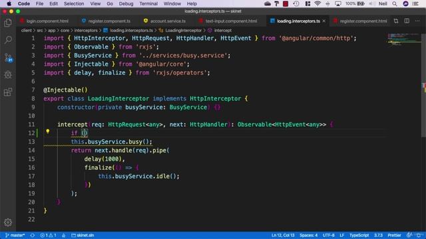Screen dimensions: 426x239
Task: Open macOS Spotlight search icon
Action: [x=395, y=3]
